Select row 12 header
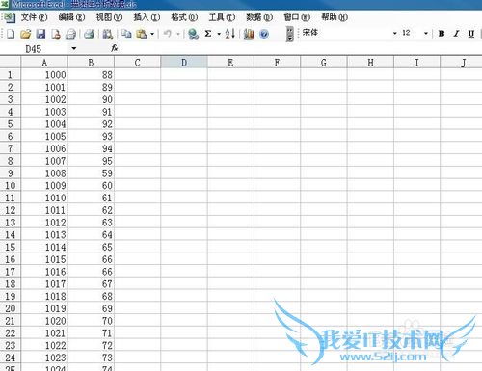The image size is (482, 371). [11, 210]
